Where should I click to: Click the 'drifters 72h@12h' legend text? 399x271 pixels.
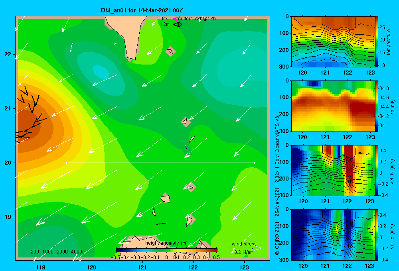pos(197,19)
